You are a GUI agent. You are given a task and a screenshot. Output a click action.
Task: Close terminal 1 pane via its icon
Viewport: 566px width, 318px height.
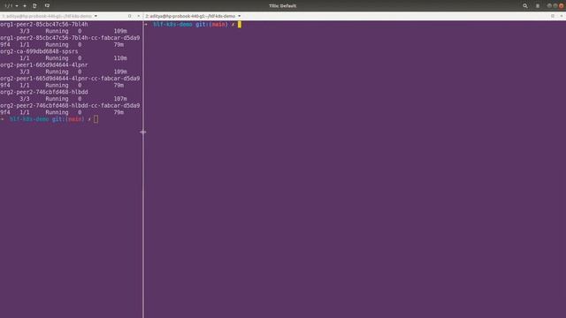coord(139,16)
